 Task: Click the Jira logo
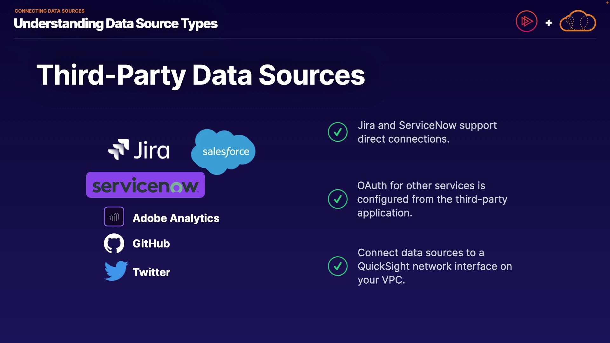(139, 150)
